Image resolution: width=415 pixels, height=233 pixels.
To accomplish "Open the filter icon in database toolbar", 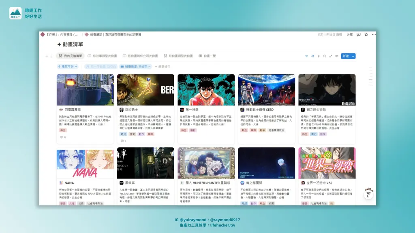I will tap(306, 56).
